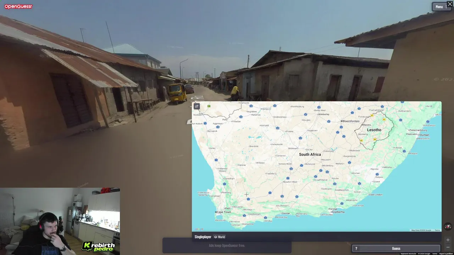Click Beaufort West on the map

pyautogui.click(x=290, y=182)
